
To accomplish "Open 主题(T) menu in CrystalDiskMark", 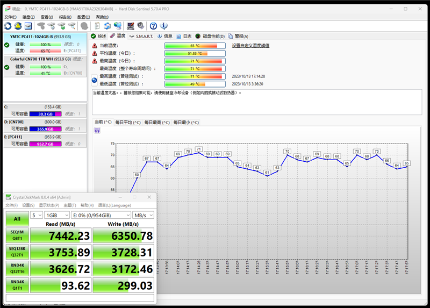I will click(x=70, y=205).
